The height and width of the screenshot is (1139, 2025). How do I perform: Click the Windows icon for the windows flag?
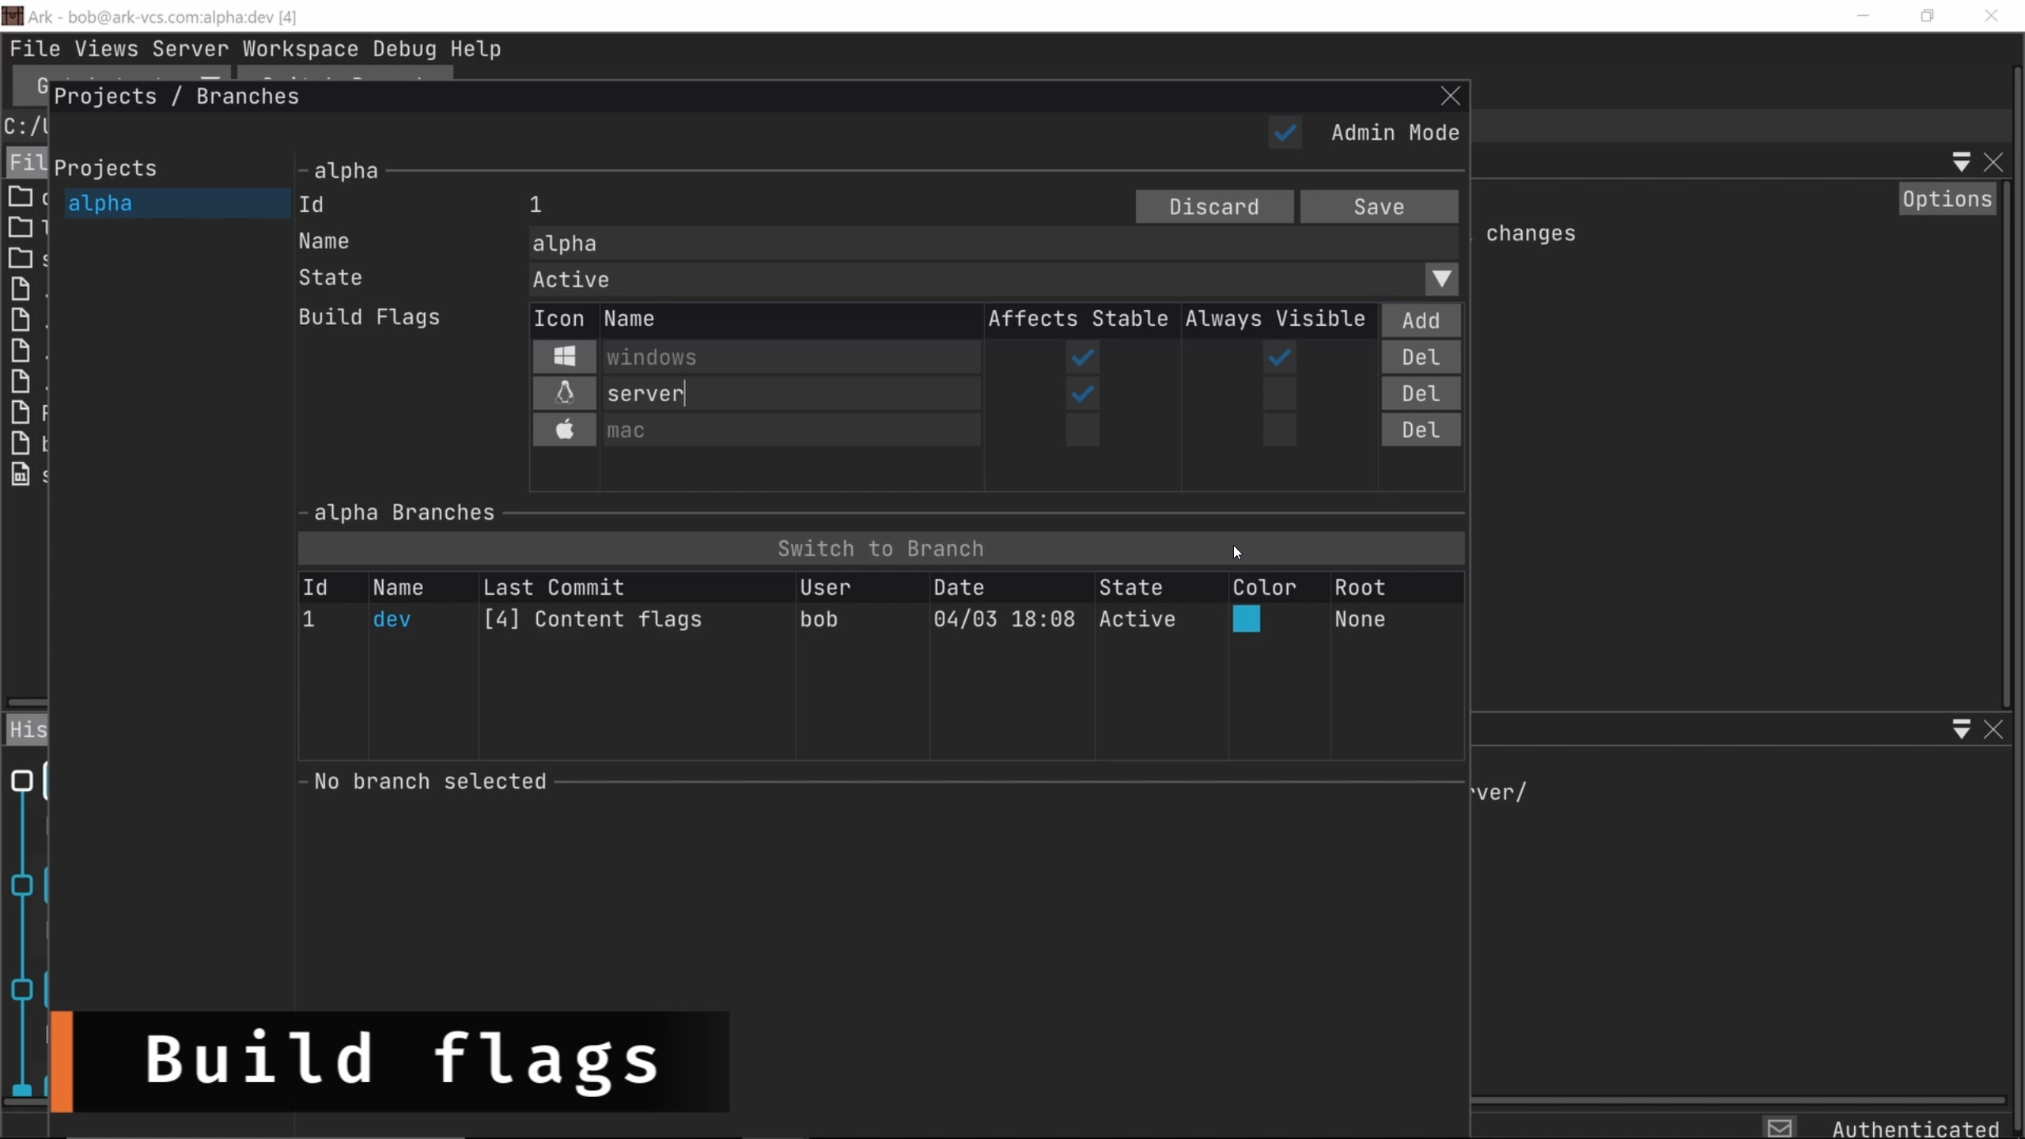[x=564, y=357]
